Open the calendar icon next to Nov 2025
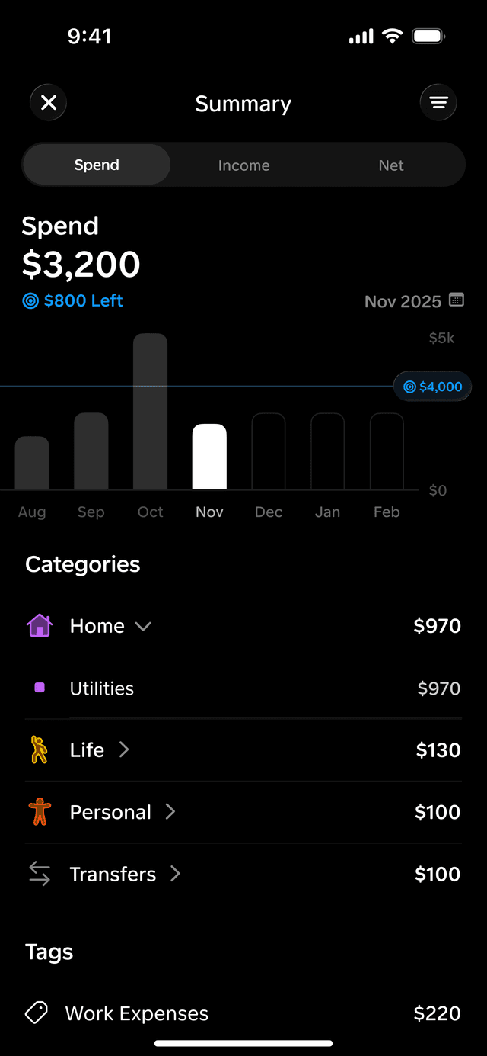Viewport: 487px width, 1056px height. pyautogui.click(x=455, y=300)
